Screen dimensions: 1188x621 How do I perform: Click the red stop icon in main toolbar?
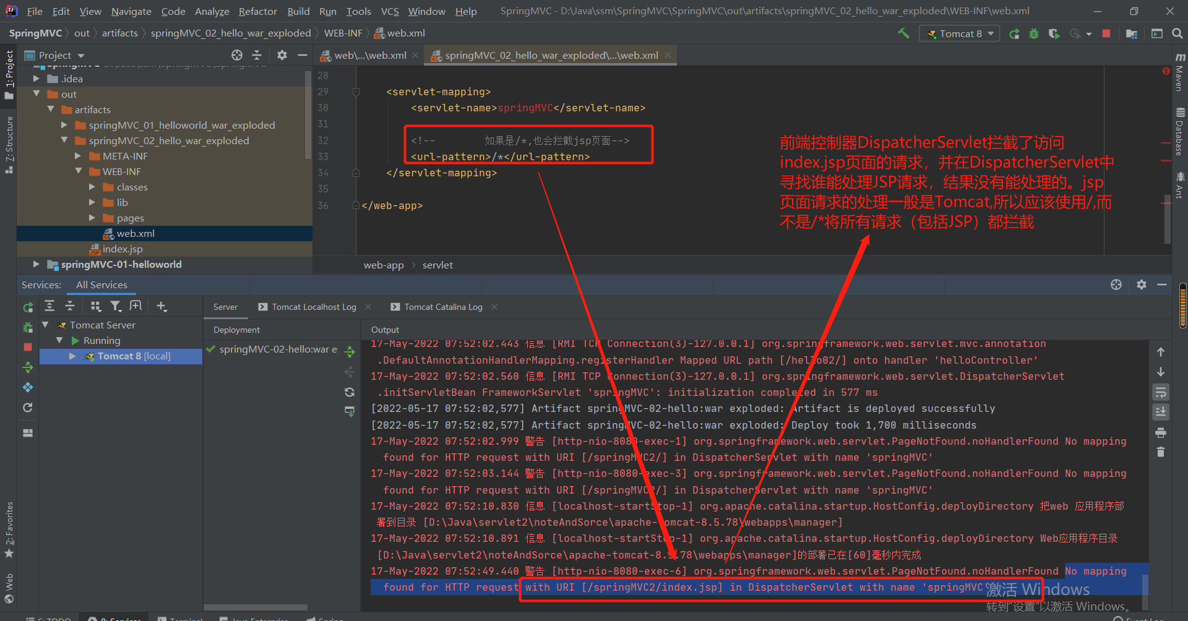[x=1106, y=33]
